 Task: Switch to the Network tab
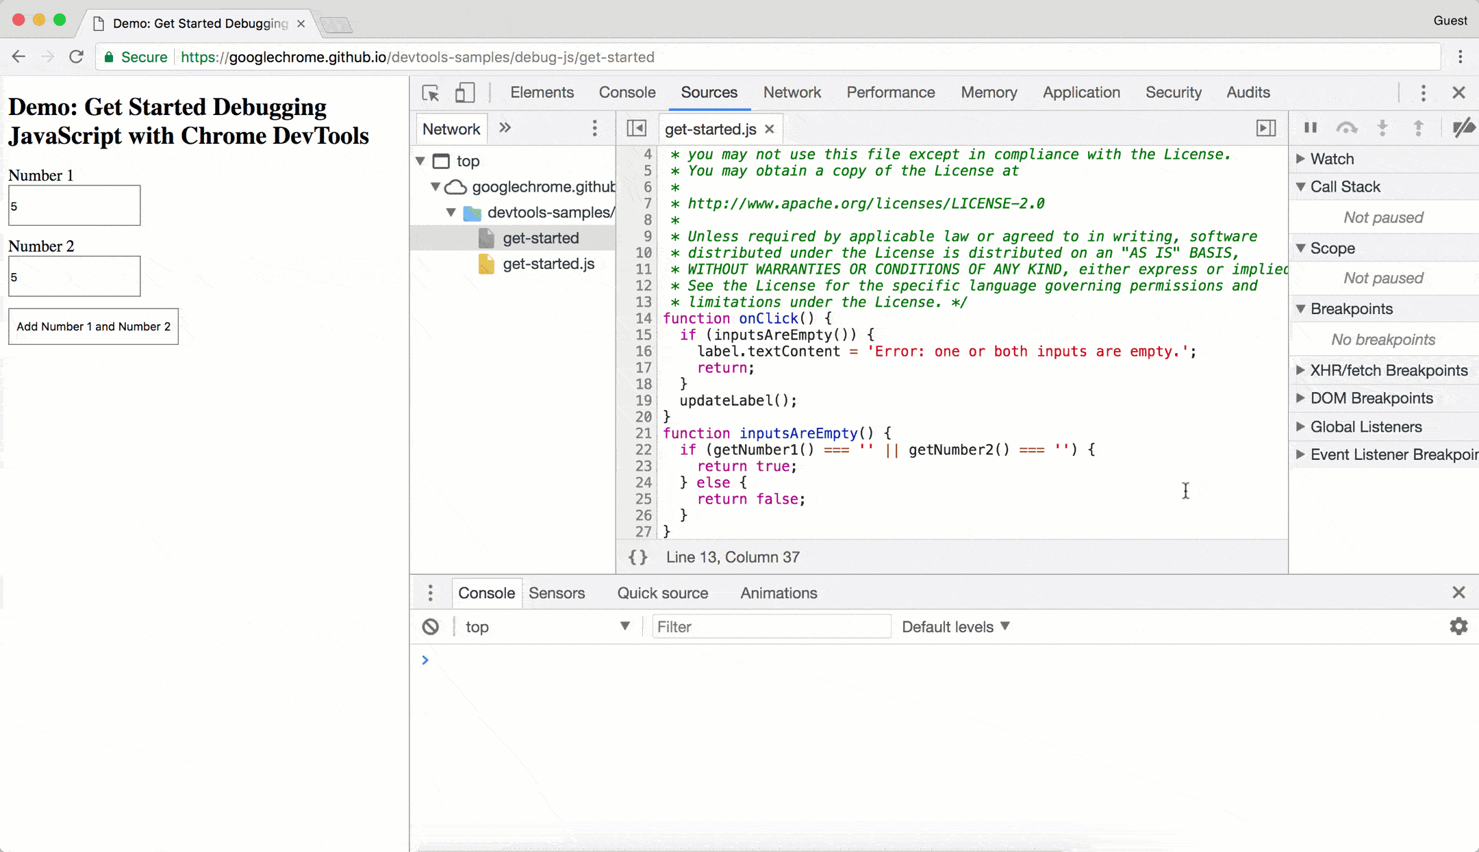point(792,92)
